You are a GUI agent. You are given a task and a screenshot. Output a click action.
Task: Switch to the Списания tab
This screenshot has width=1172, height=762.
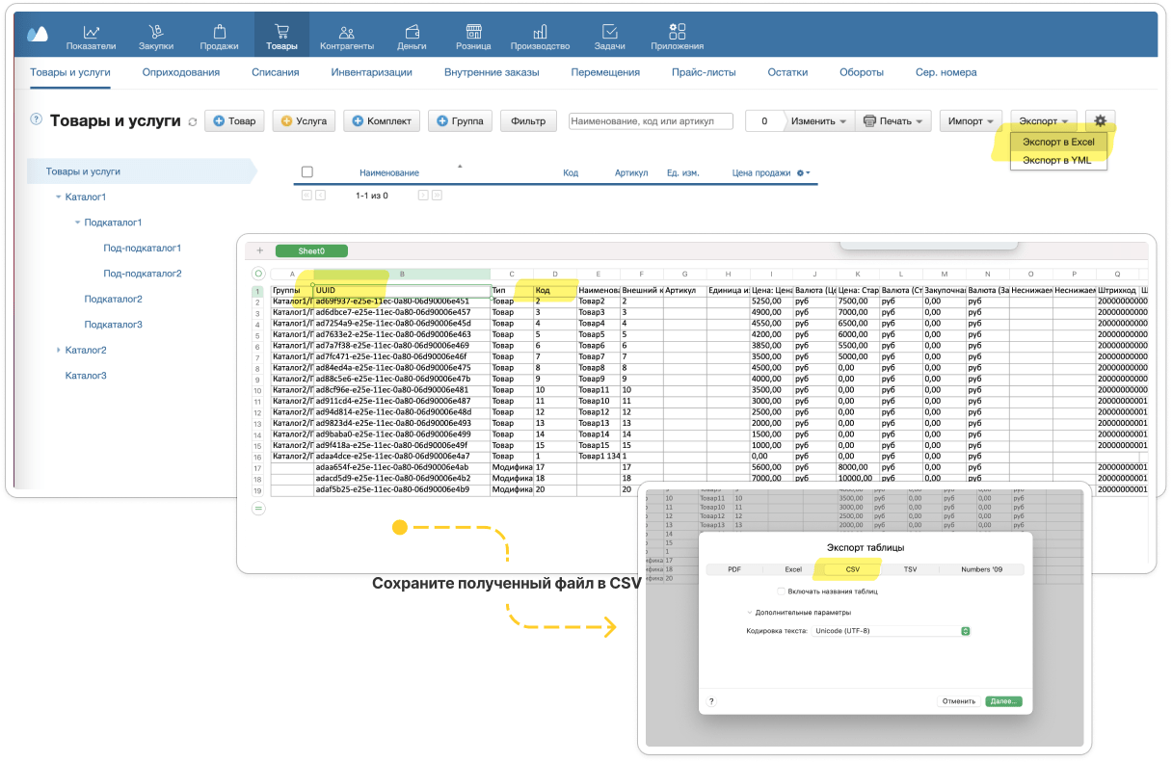pos(276,72)
